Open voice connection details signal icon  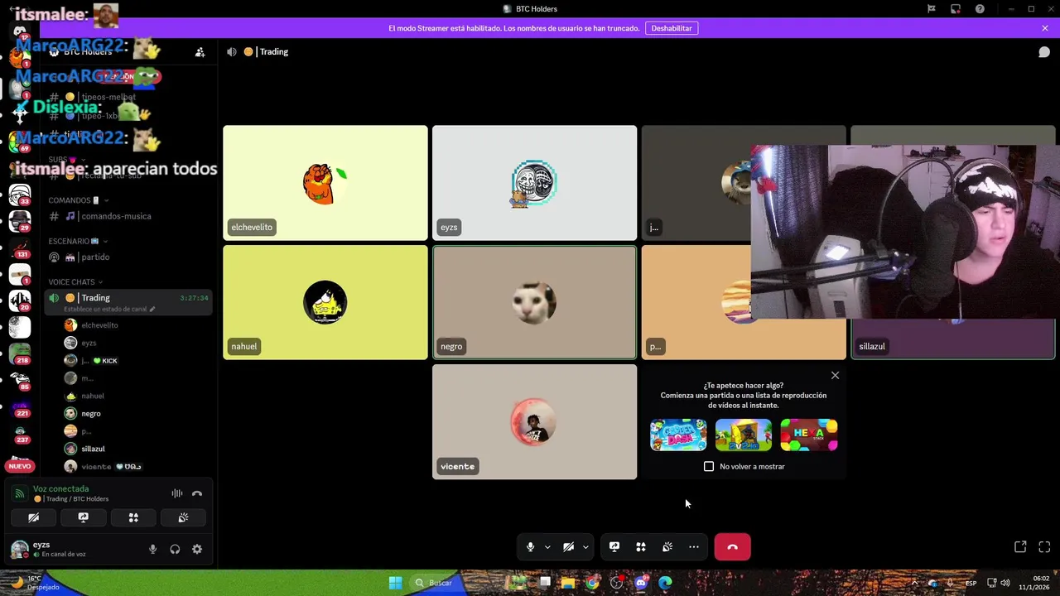[20, 493]
